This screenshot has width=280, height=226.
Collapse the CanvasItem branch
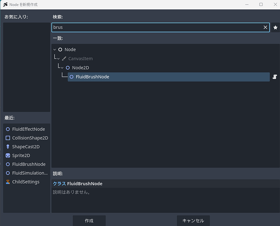(58, 59)
